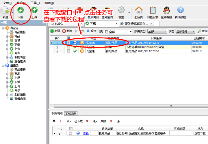Toggle header checkbox in 下载明细 table
The height and width of the screenshot is (144, 208).
point(71,128)
